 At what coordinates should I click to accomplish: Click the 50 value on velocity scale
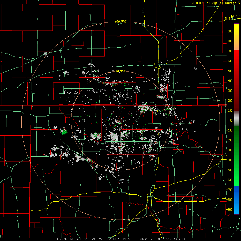230,71
